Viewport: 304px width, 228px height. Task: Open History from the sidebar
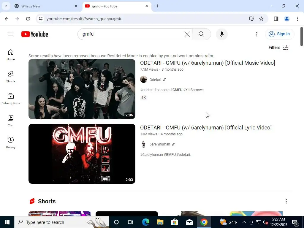(x=11, y=142)
